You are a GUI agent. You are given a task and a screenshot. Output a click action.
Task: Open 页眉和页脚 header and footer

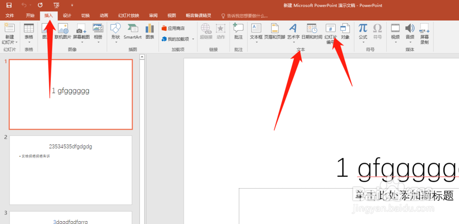[274, 31]
